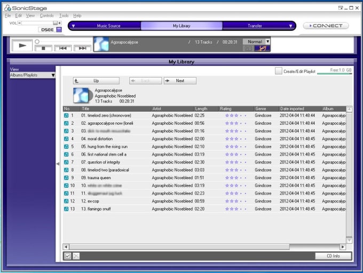Image resolution: width=363 pixels, height=273 pixels.
Task: Open the File menu
Action: [x=7, y=15]
